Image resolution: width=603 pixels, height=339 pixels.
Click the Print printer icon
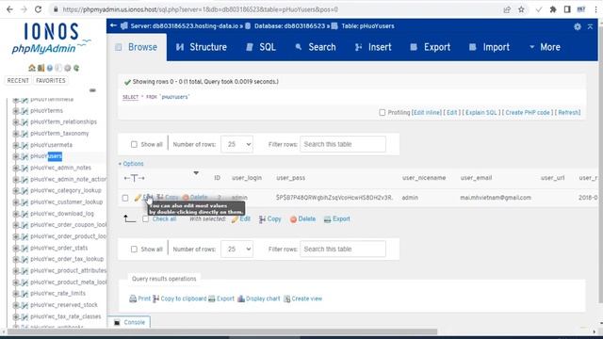pos(133,299)
